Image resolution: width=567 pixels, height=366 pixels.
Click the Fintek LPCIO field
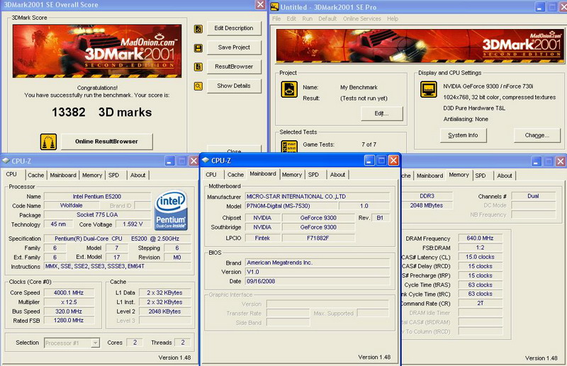tap(262, 238)
